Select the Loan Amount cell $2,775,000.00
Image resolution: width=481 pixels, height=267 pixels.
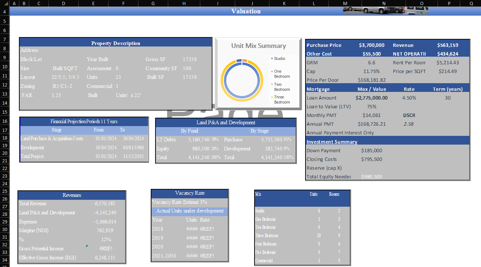(x=371, y=98)
